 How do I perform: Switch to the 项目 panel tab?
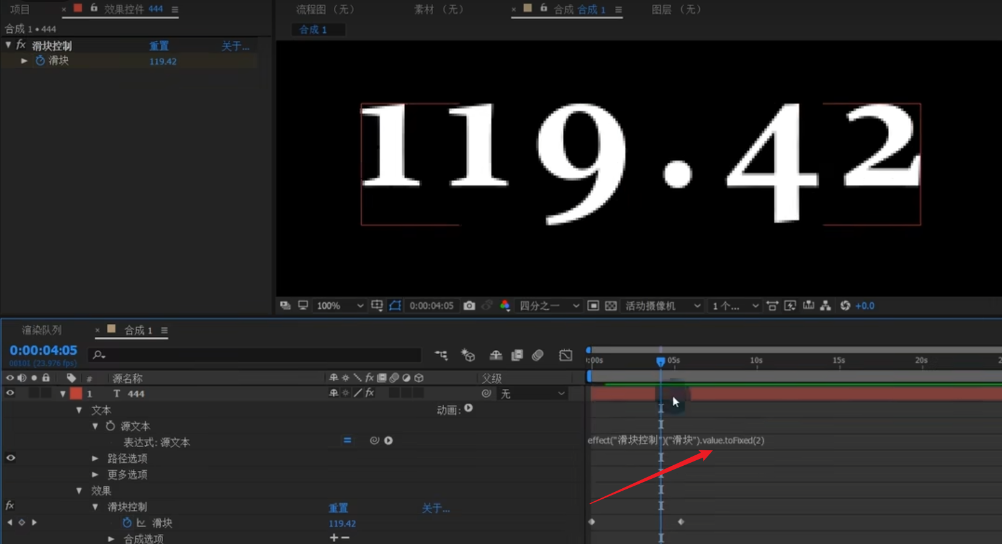(20, 9)
